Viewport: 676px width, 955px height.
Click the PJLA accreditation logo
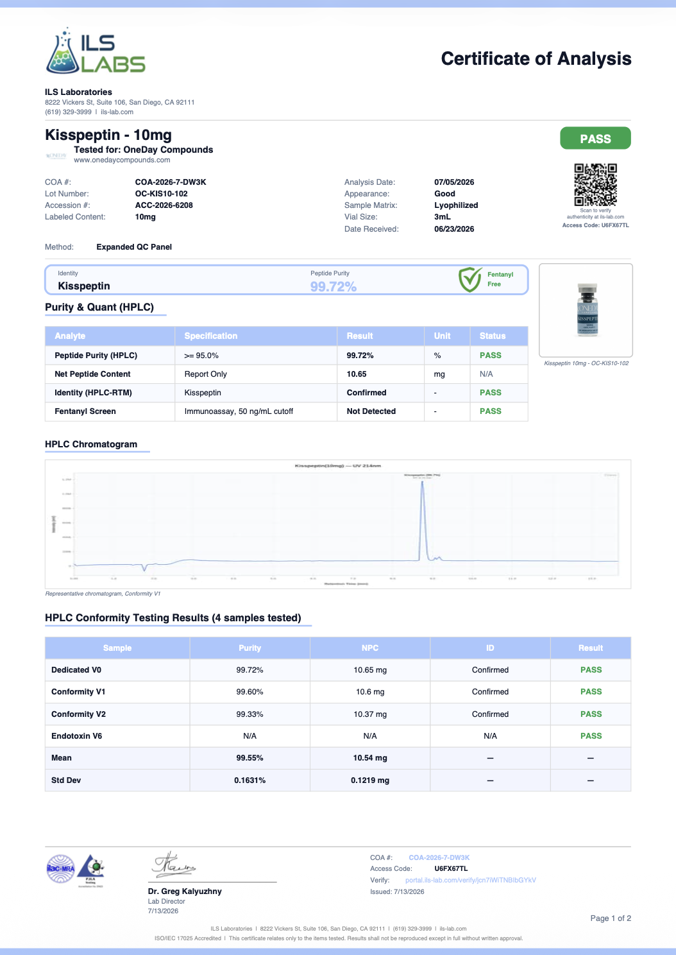click(91, 870)
